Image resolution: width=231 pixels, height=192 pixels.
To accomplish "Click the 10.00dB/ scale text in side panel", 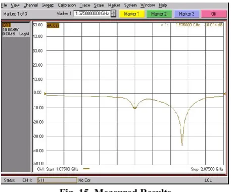I will click(x=11, y=30).
